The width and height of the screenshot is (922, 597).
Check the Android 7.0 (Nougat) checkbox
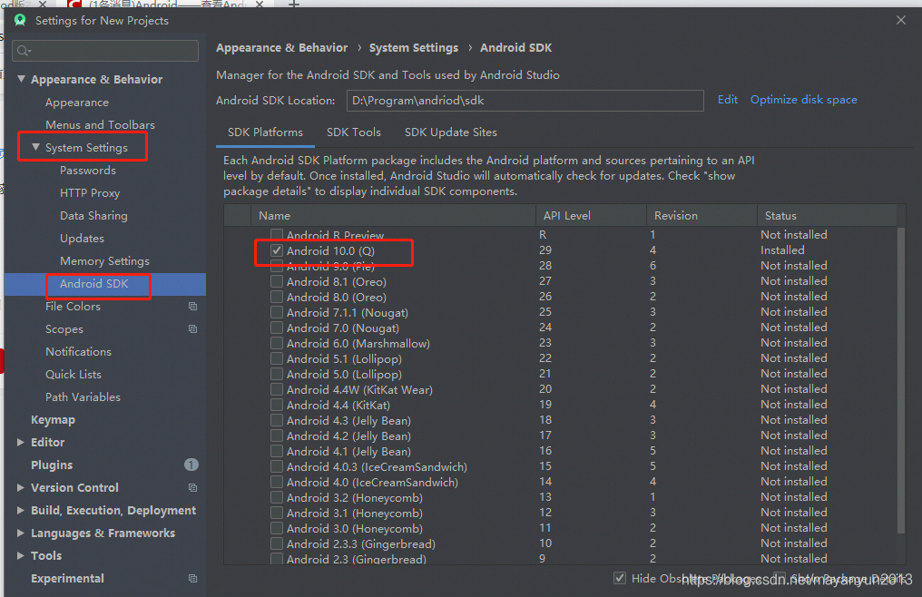[277, 328]
